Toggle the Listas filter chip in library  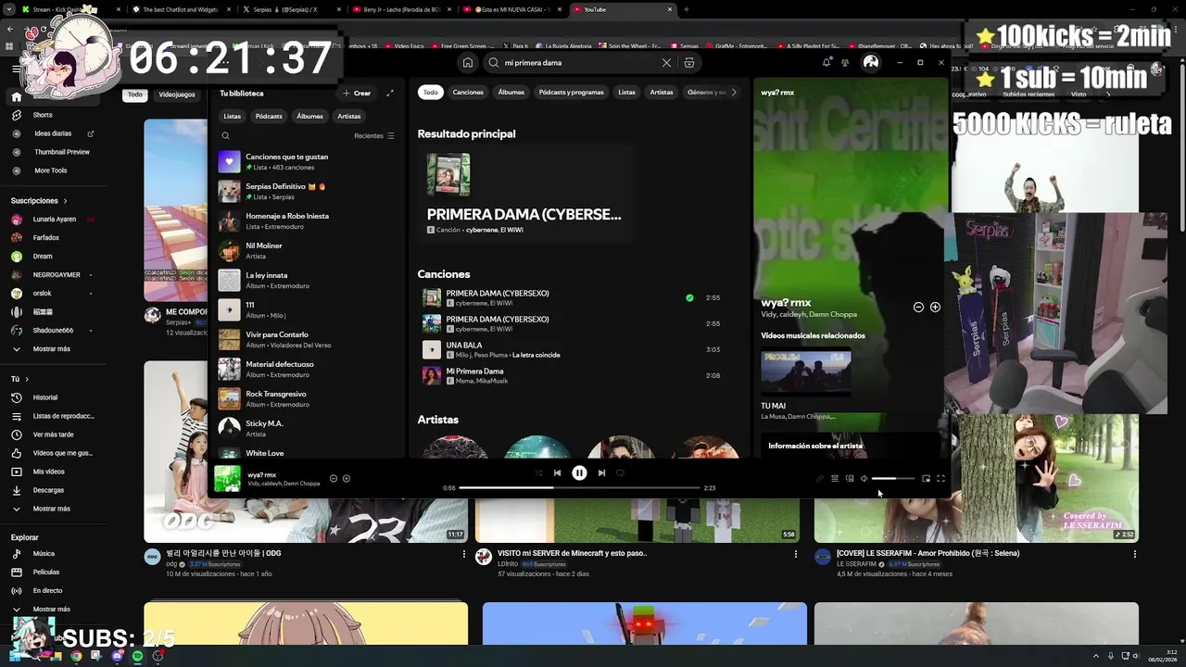coord(233,117)
